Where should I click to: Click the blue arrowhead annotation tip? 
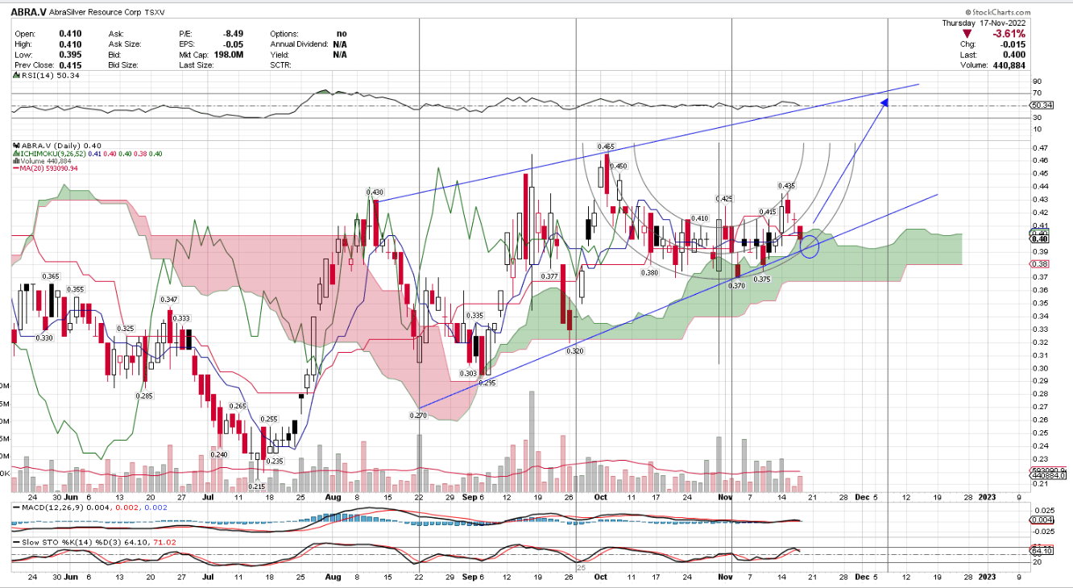point(884,101)
